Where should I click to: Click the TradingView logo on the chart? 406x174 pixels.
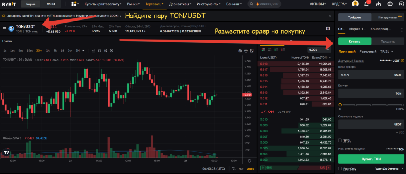click(x=7, y=153)
